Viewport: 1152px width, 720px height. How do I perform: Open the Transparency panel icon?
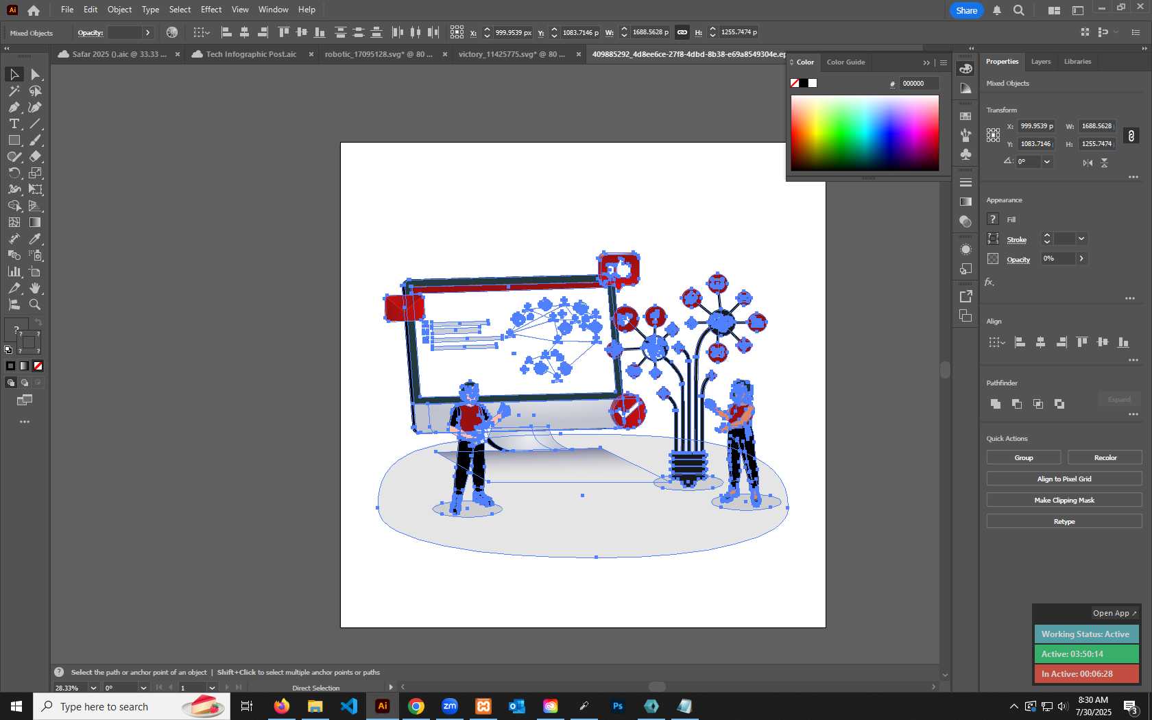point(965,221)
